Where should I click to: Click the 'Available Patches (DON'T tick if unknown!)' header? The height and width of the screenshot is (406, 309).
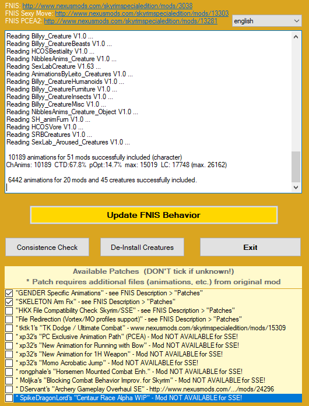tap(153, 271)
